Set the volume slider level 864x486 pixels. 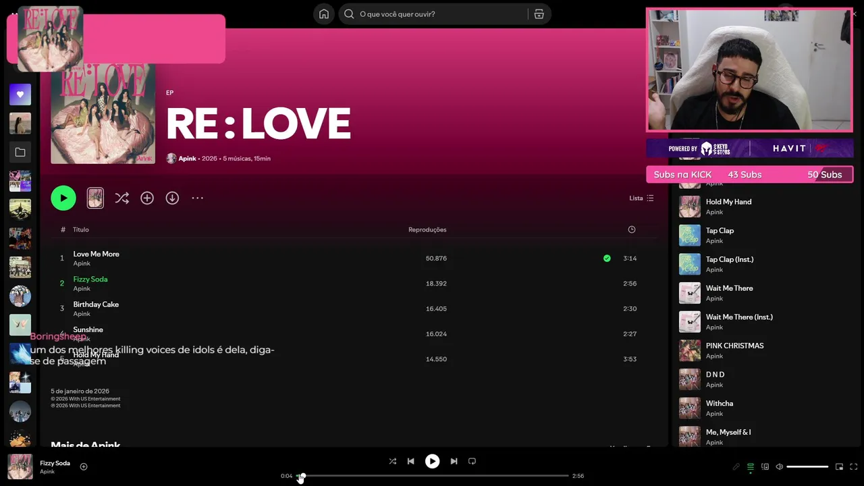click(807, 466)
